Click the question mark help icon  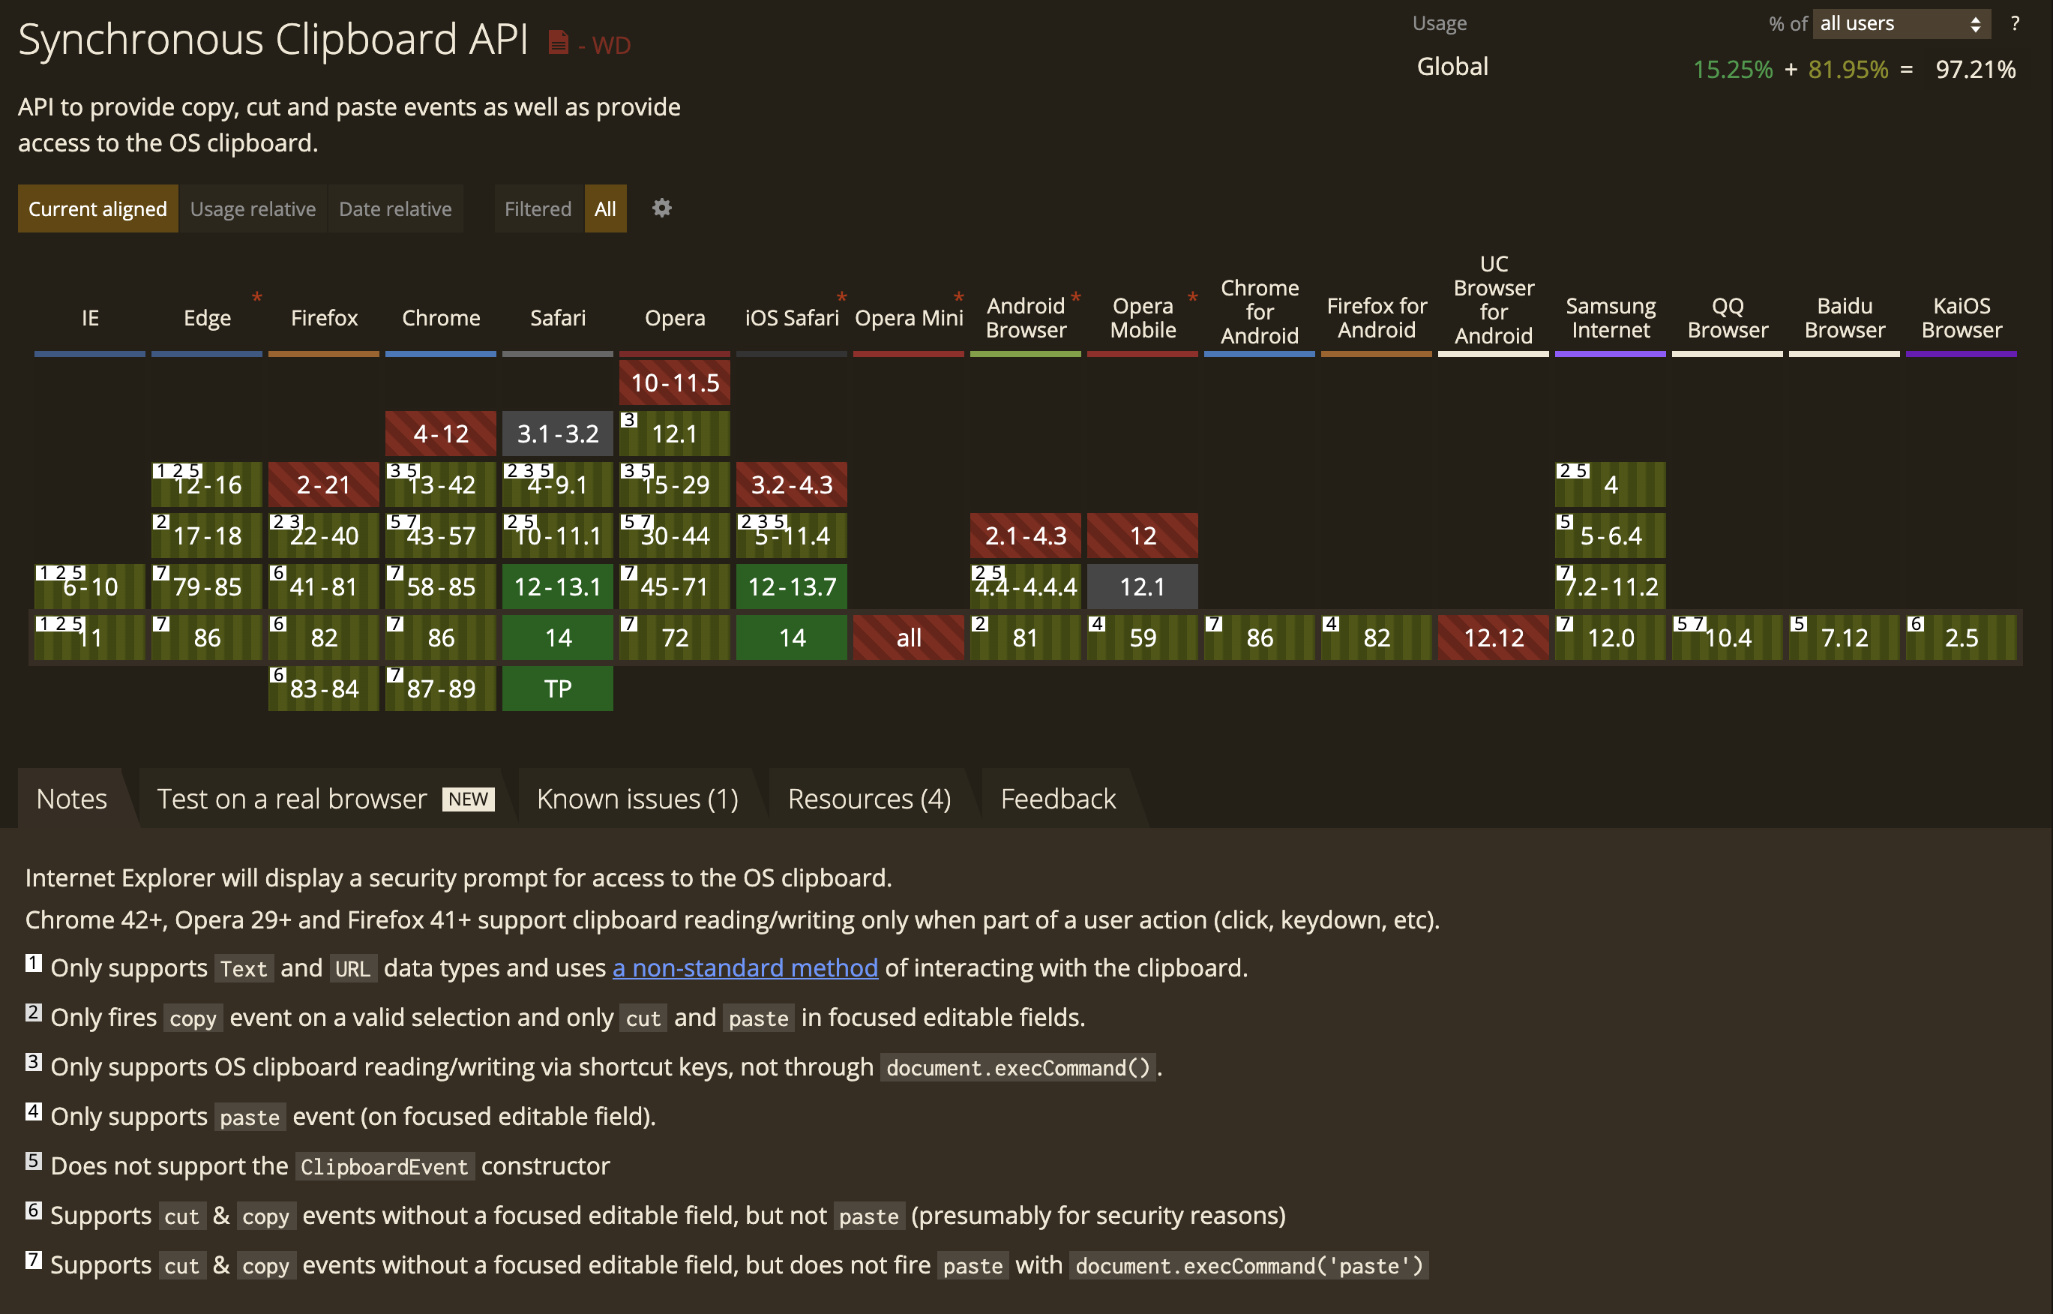point(2015,24)
